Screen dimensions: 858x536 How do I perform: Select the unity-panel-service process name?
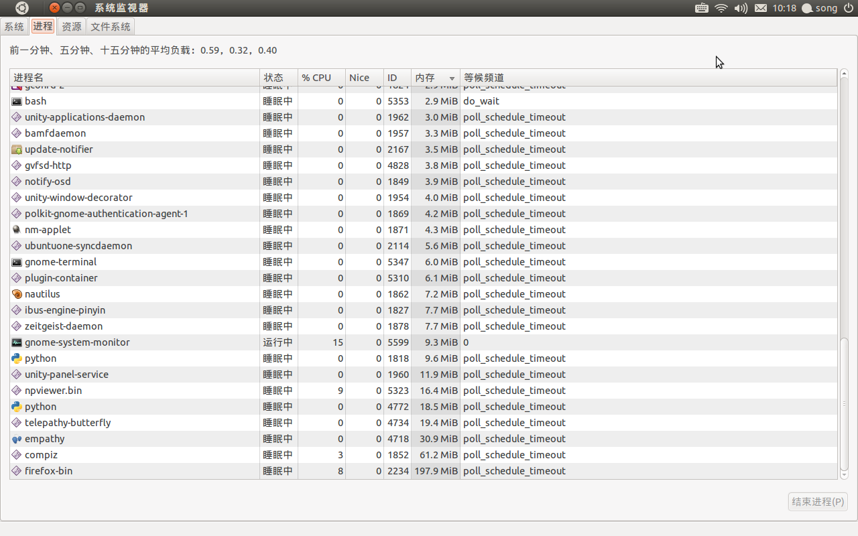[66, 375]
